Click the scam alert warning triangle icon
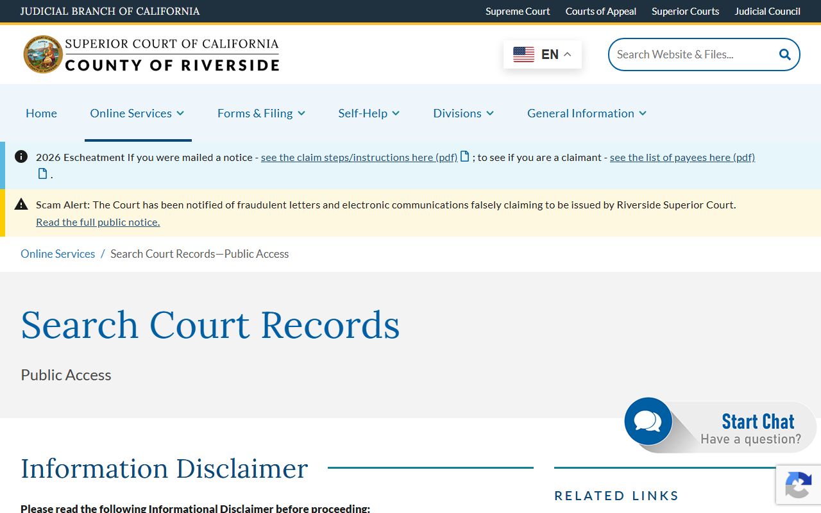821x513 pixels. coord(21,205)
